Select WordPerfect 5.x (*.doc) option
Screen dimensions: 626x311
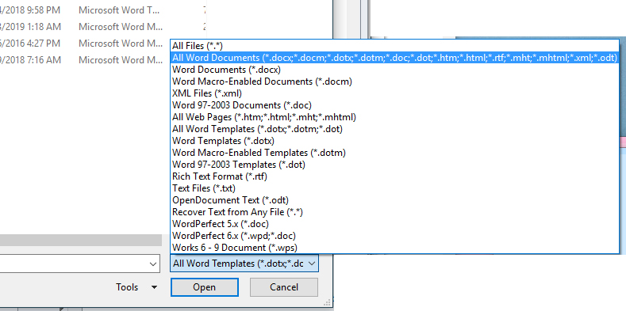tap(394, 224)
